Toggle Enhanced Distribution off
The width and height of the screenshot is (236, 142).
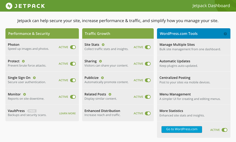click(148, 113)
